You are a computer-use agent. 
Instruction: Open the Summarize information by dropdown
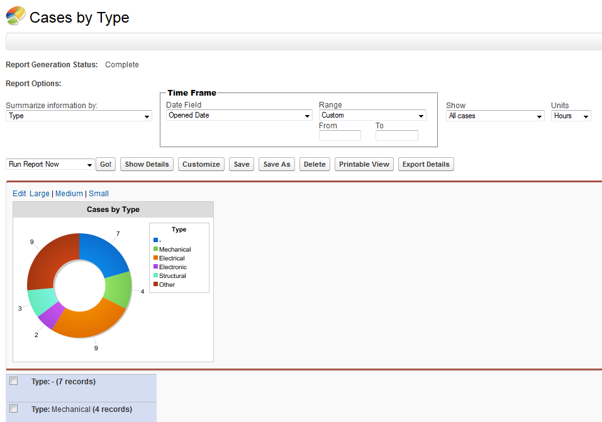[x=79, y=116]
